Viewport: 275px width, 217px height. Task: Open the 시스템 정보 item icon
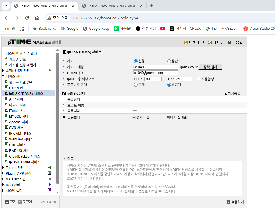pos(6,59)
